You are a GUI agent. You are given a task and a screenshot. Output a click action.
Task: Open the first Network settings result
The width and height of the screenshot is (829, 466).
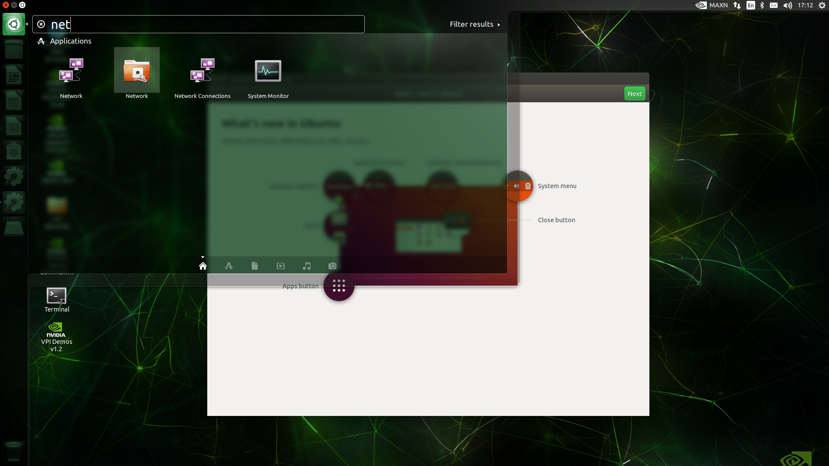[x=71, y=77]
